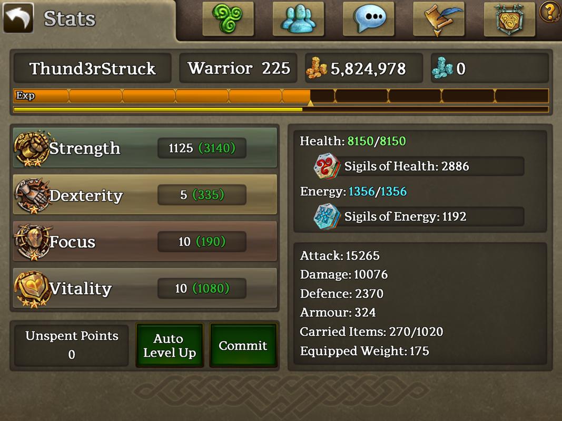Tap the Strength value 1125 (3140) box
Screen dimensions: 562x421
click(x=202, y=148)
